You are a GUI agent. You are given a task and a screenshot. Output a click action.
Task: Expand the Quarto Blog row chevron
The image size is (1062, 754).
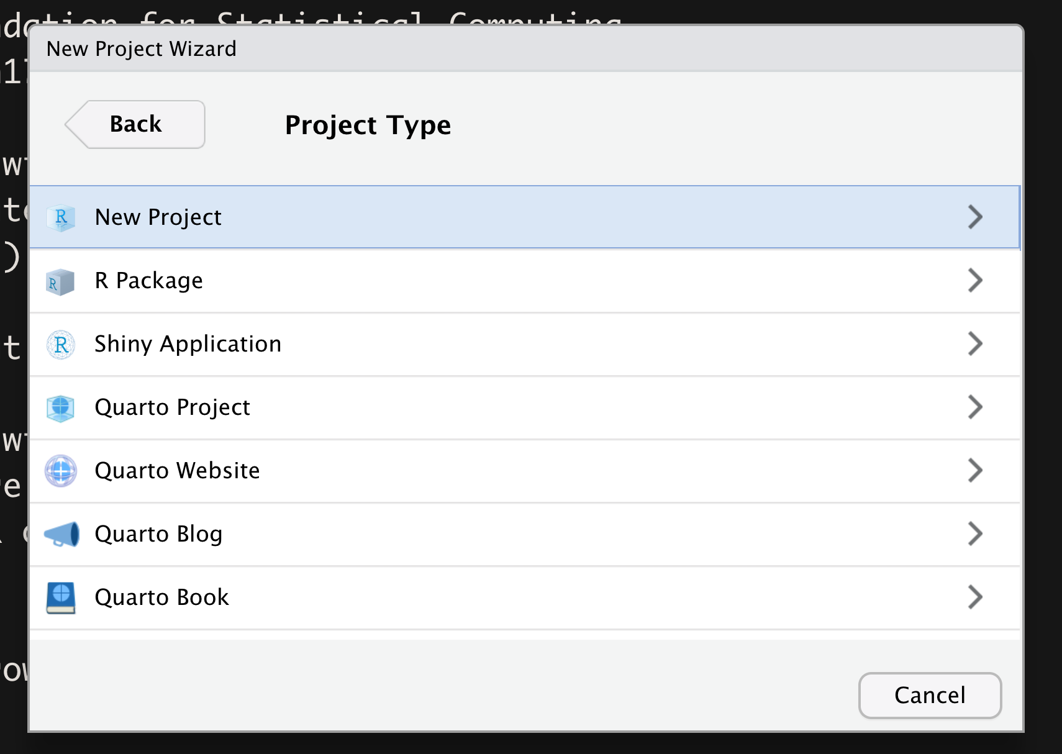(x=975, y=534)
